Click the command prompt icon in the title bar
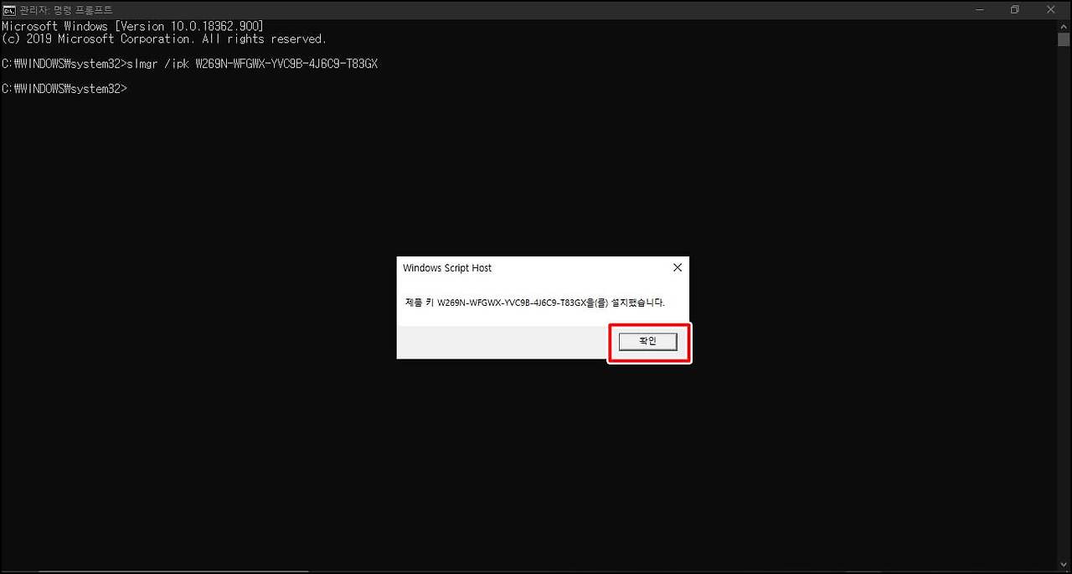Viewport: 1072px width, 574px height. pos(9,9)
